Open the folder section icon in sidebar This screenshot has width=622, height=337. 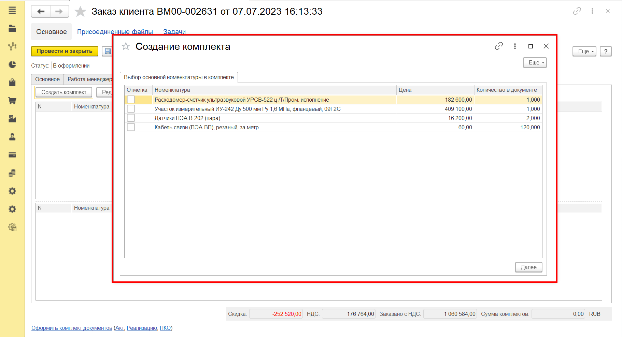tap(12, 28)
